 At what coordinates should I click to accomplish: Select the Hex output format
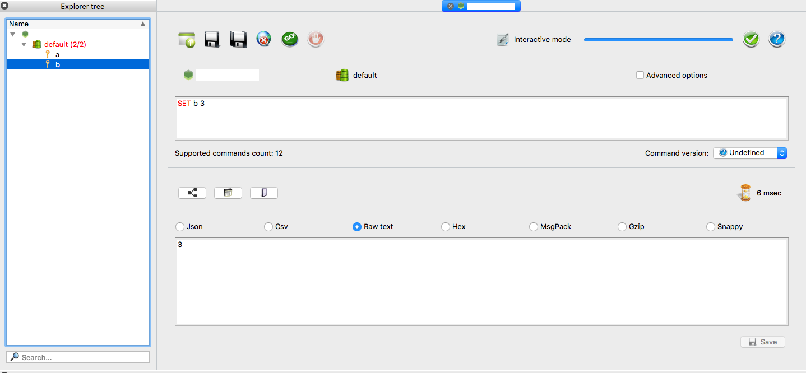[x=446, y=227]
